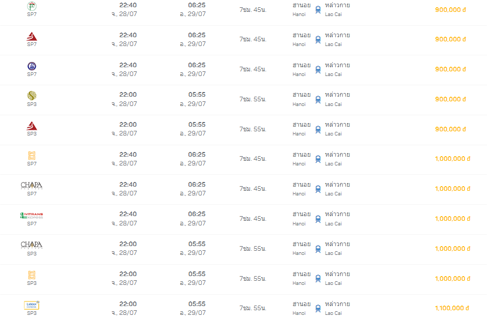487x319 pixels.
Task: Click the orange square logo above SP7
Action: (32, 156)
